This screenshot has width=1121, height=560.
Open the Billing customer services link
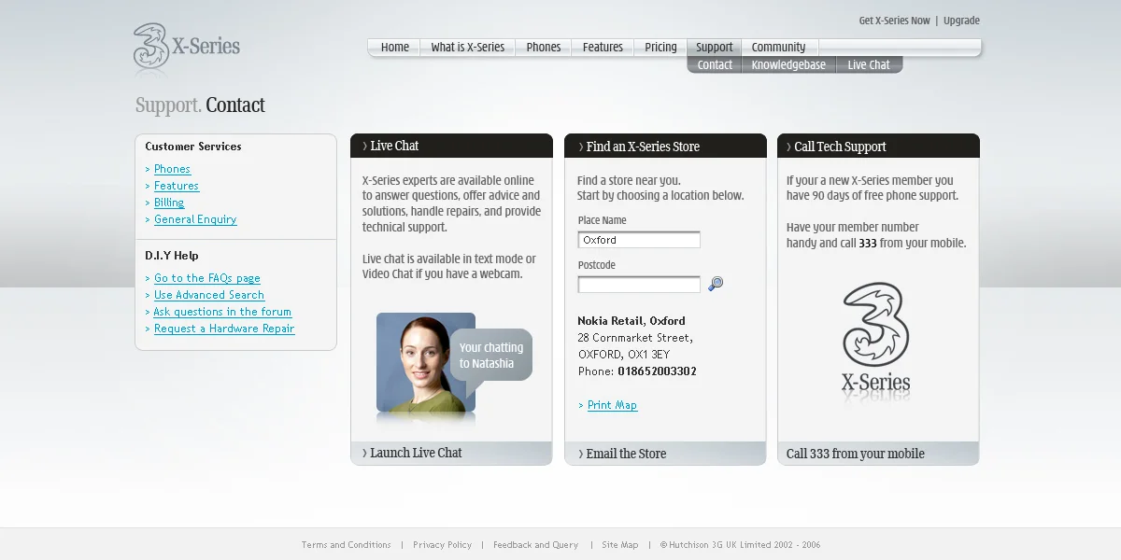(x=169, y=203)
